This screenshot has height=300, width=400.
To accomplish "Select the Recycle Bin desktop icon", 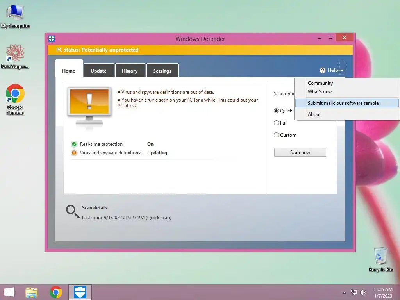I will 380,259.
